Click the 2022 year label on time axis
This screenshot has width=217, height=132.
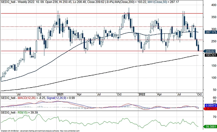142,94
